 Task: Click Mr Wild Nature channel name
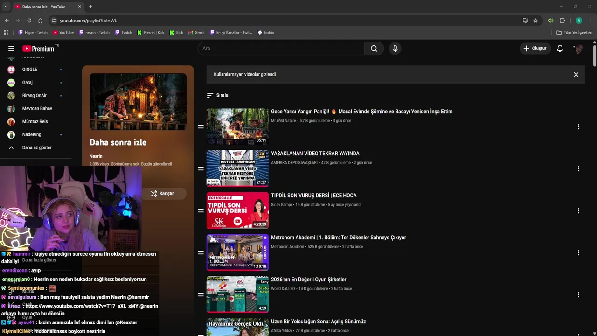(284, 121)
